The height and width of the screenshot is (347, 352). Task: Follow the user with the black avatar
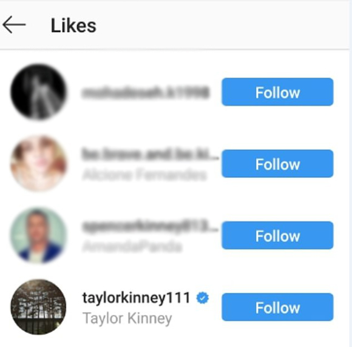(x=277, y=92)
